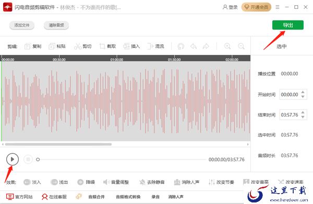This screenshot has height=204, width=313.
Task: Click the 01:00.00 ruler mark
Action: (117, 59)
